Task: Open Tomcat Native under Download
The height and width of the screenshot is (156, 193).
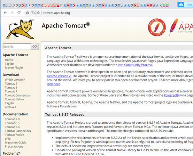Action: [x=14, y=99]
